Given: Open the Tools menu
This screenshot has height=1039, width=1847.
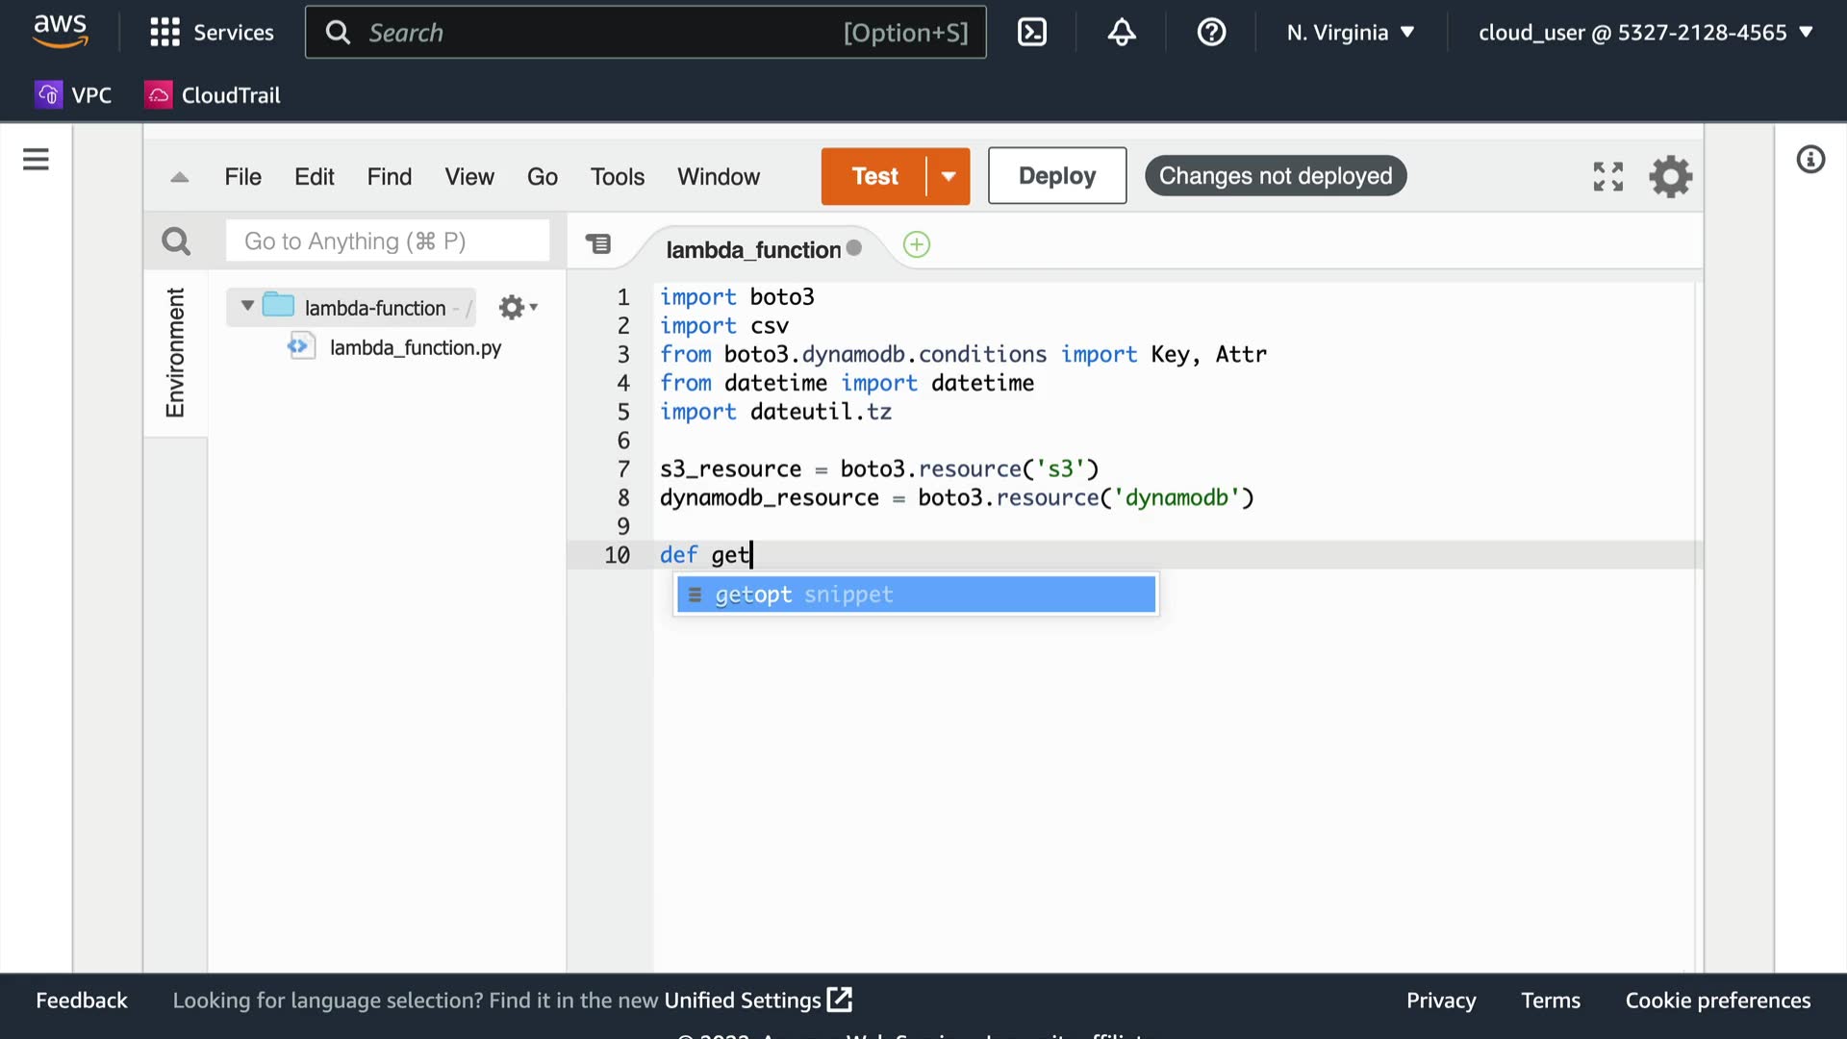Looking at the screenshot, I should 617,177.
